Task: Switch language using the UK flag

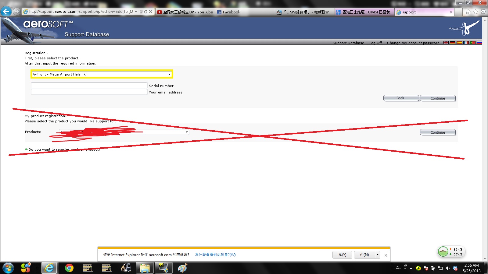Action: 446,43
